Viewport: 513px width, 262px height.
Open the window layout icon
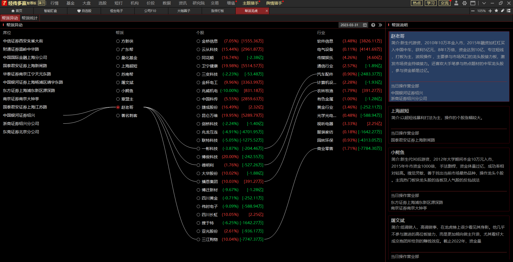[x=473, y=3]
